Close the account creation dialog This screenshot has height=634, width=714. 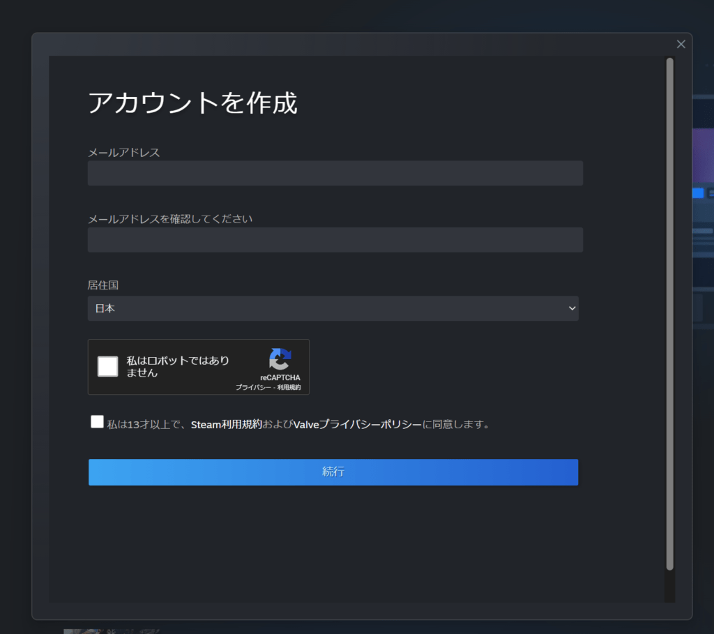[681, 44]
